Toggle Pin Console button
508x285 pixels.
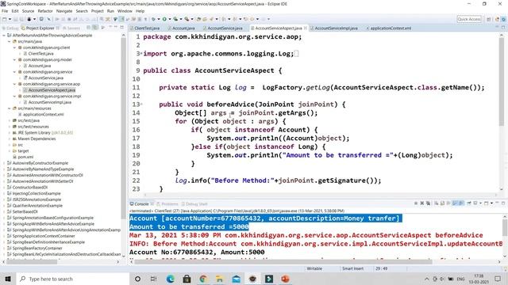(x=469, y=203)
